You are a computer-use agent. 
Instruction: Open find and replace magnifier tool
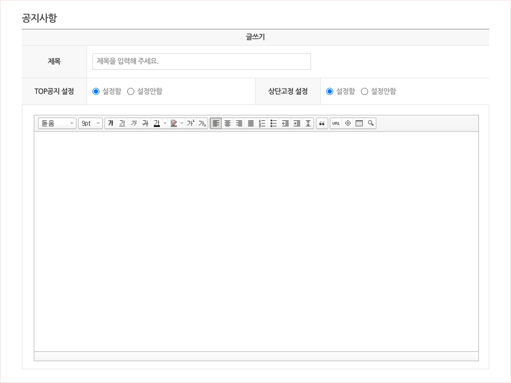coord(370,123)
